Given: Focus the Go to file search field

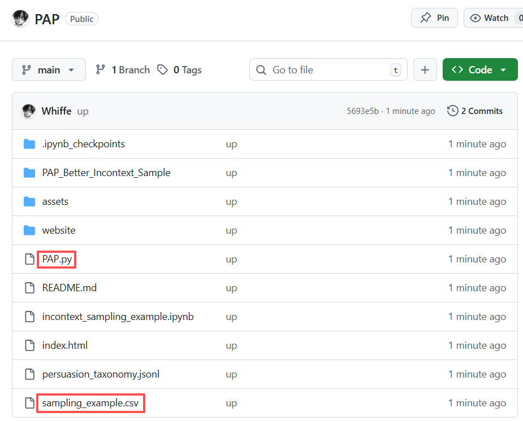Looking at the screenshot, I should (328, 69).
